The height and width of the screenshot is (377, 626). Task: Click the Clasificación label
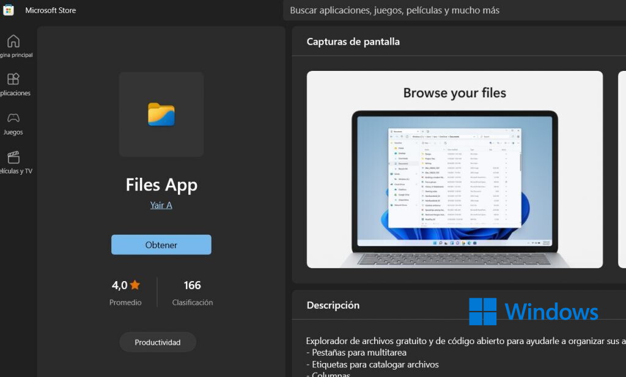click(x=193, y=302)
